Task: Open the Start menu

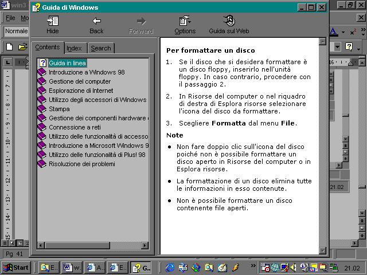Action: click(16, 268)
